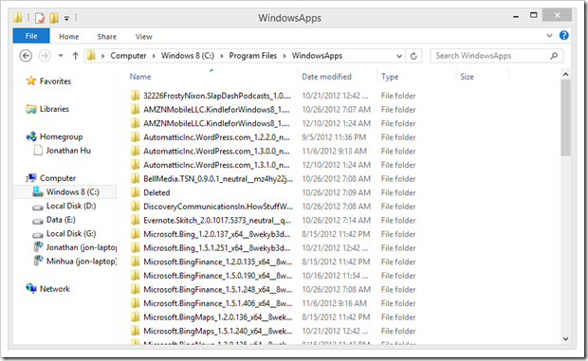Image resolution: width=588 pixels, height=361 pixels.
Task: Select Jonathan Hu under Homegroup
Action: pyautogui.click(x=68, y=151)
